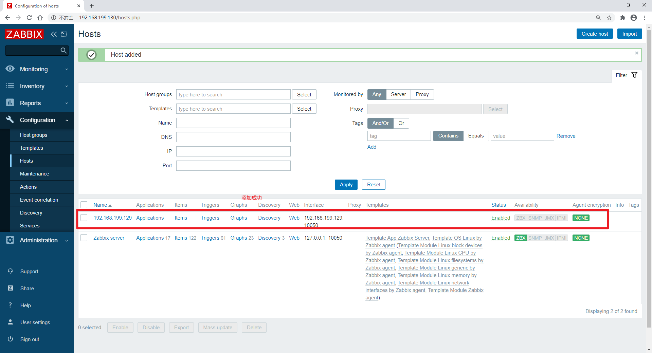Screen dimensions: 652x353
Task: Click into the tag name field
Action: pyautogui.click(x=399, y=136)
